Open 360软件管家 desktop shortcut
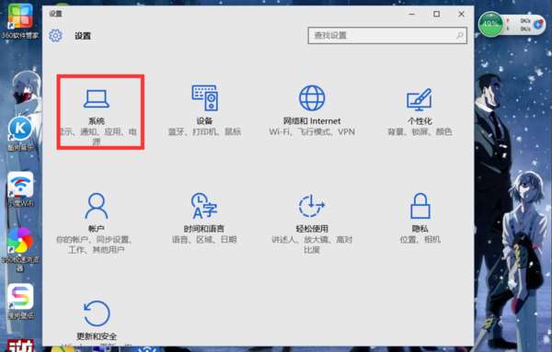 [x=20, y=17]
